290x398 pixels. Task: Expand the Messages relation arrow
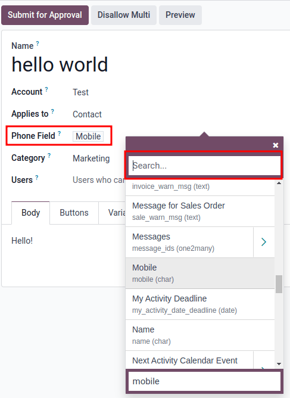pos(264,242)
